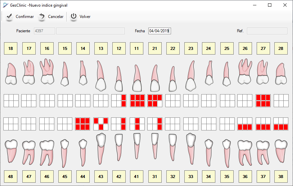Screen dimensions: 293x186
Task: Toggle the red gingival grid under tooth 27
Action: [263, 100]
